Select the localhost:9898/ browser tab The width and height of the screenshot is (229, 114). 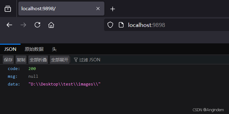click(x=61, y=9)
